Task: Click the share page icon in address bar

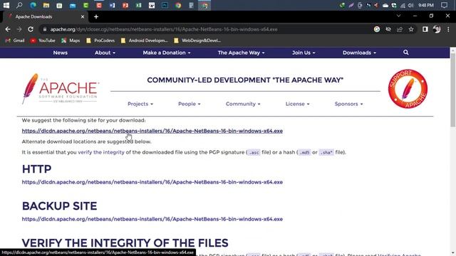Action: coord(400,29)
